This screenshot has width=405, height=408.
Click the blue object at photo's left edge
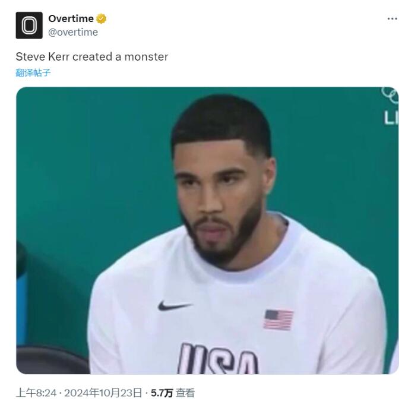[x=21, y=309]
